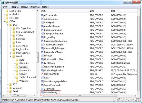
Task: Click the LastUILang value icon
Action: [x=42, y=63]
